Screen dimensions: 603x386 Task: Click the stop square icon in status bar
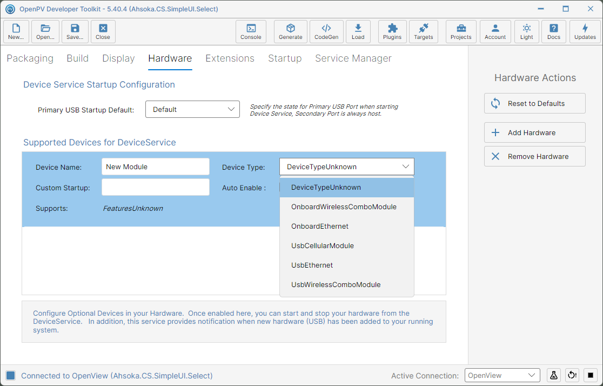point(591,375)
